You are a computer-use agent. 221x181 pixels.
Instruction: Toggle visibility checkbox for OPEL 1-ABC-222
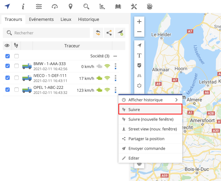coord(8,90)
